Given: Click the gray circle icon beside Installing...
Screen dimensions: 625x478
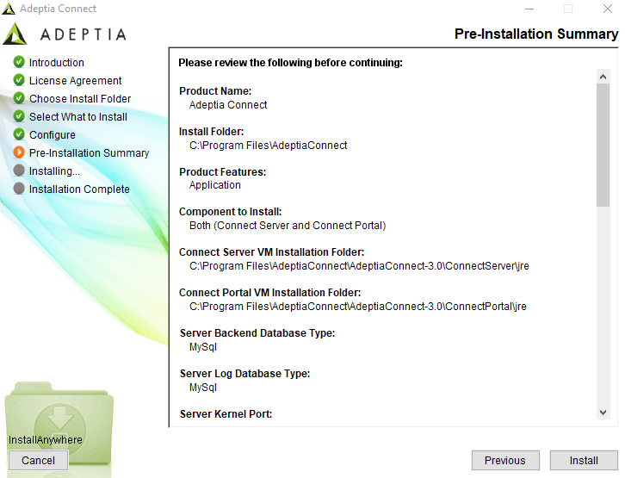Looking at the screenshot, I should [19, 171].
